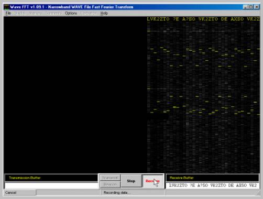Click the Stop button
Viewport: 263px width, 199px height.
[x=131, y=181]
